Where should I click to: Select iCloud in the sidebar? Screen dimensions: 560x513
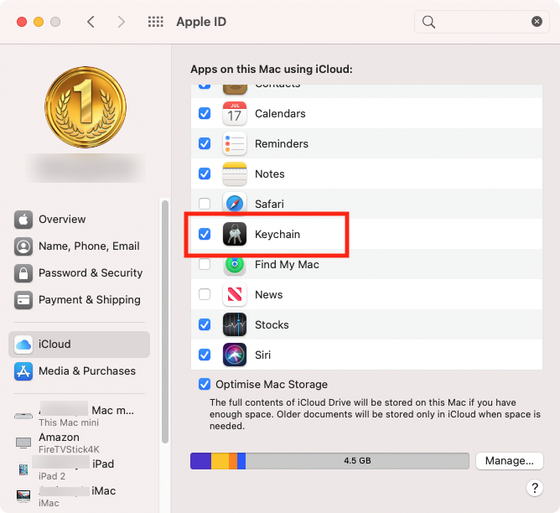[x=80, y=345]
